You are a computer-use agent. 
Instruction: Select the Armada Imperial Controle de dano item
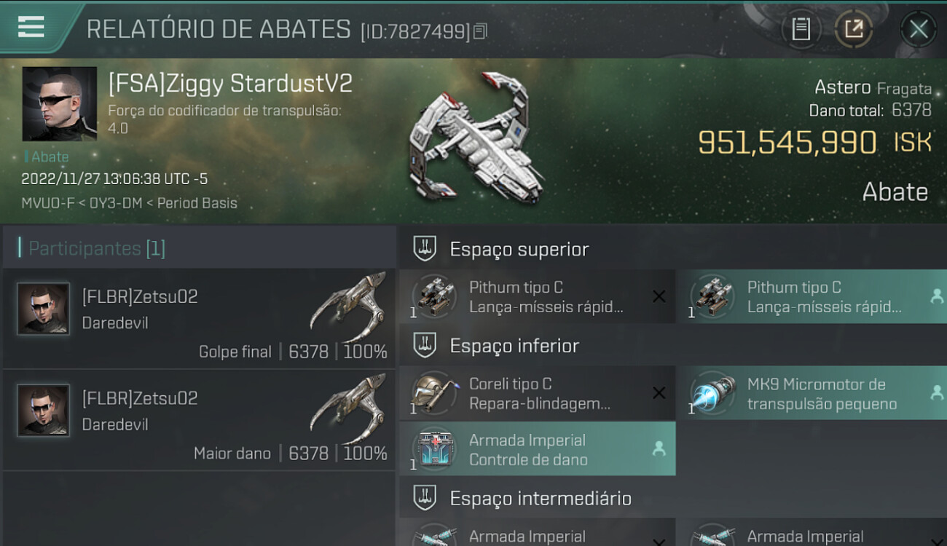click(537, 449)
